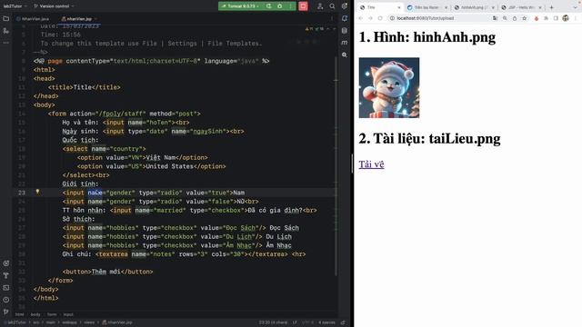The height and width of the screenshot is (327, 582).
Task: Open the Git tool window icon
Action: (6, 312)
